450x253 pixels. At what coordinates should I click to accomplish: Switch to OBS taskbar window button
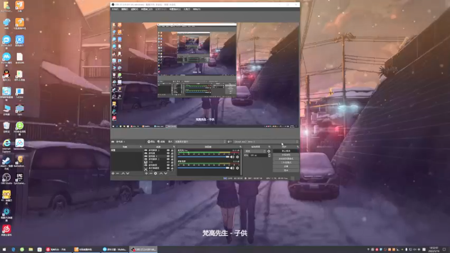coord(143,249)
